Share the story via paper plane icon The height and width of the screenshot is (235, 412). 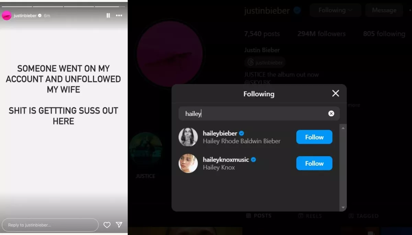[x=119, y=225]
